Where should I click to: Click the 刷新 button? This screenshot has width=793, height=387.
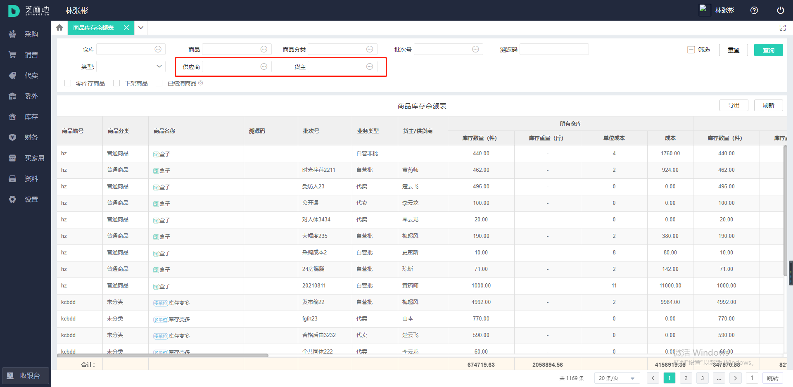tap(769, 105)
